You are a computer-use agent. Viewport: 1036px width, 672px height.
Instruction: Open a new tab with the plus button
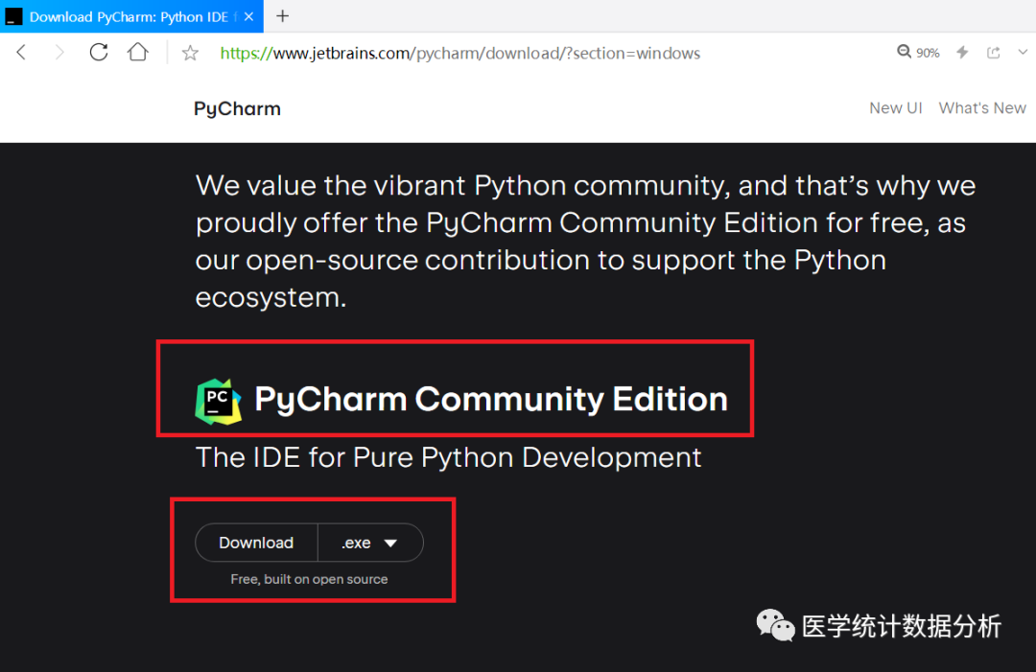[283, 16]
